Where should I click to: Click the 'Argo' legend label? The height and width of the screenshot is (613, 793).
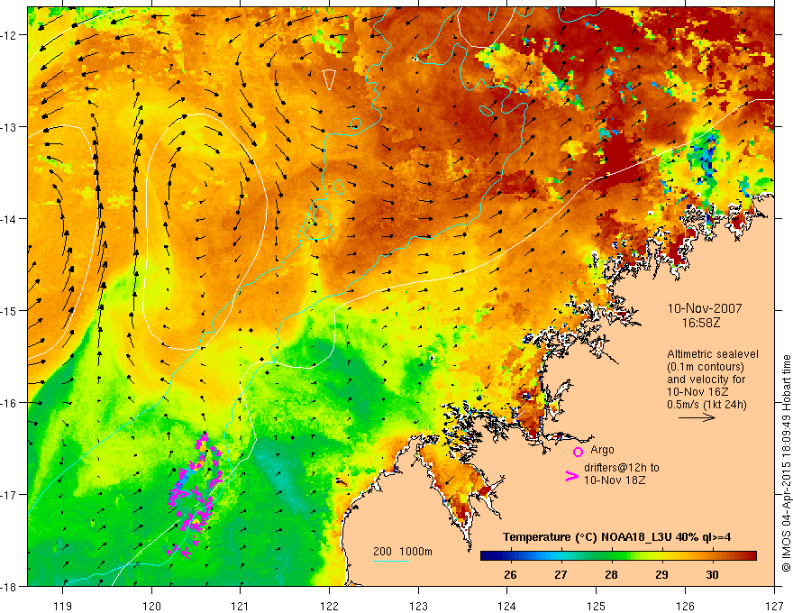602,450
